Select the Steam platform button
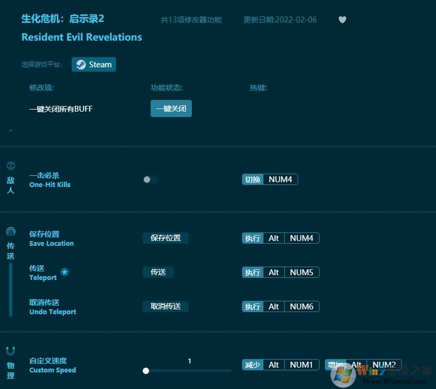Screen dimensions: 436x389 (x=94, y=65)
